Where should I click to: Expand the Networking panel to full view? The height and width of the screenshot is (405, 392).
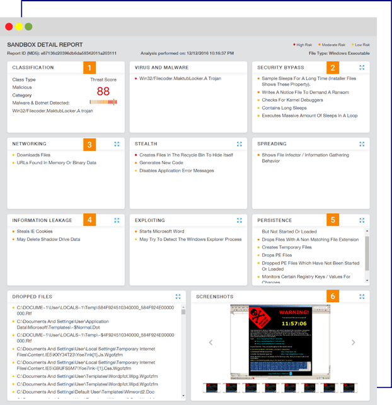pyautogui.click(x=117, y=144)
